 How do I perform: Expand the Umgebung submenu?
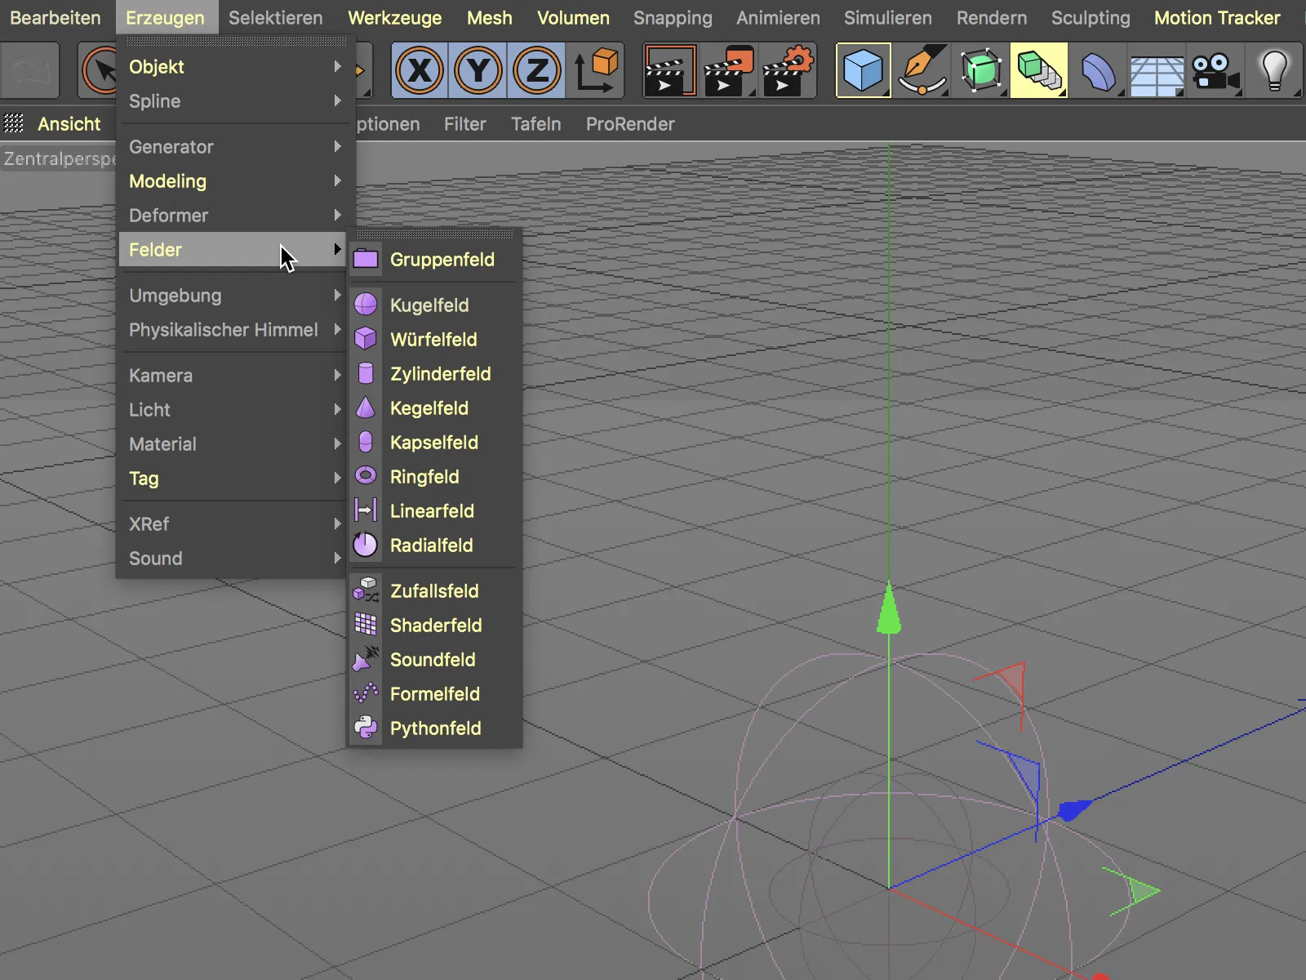coord(233,296)
